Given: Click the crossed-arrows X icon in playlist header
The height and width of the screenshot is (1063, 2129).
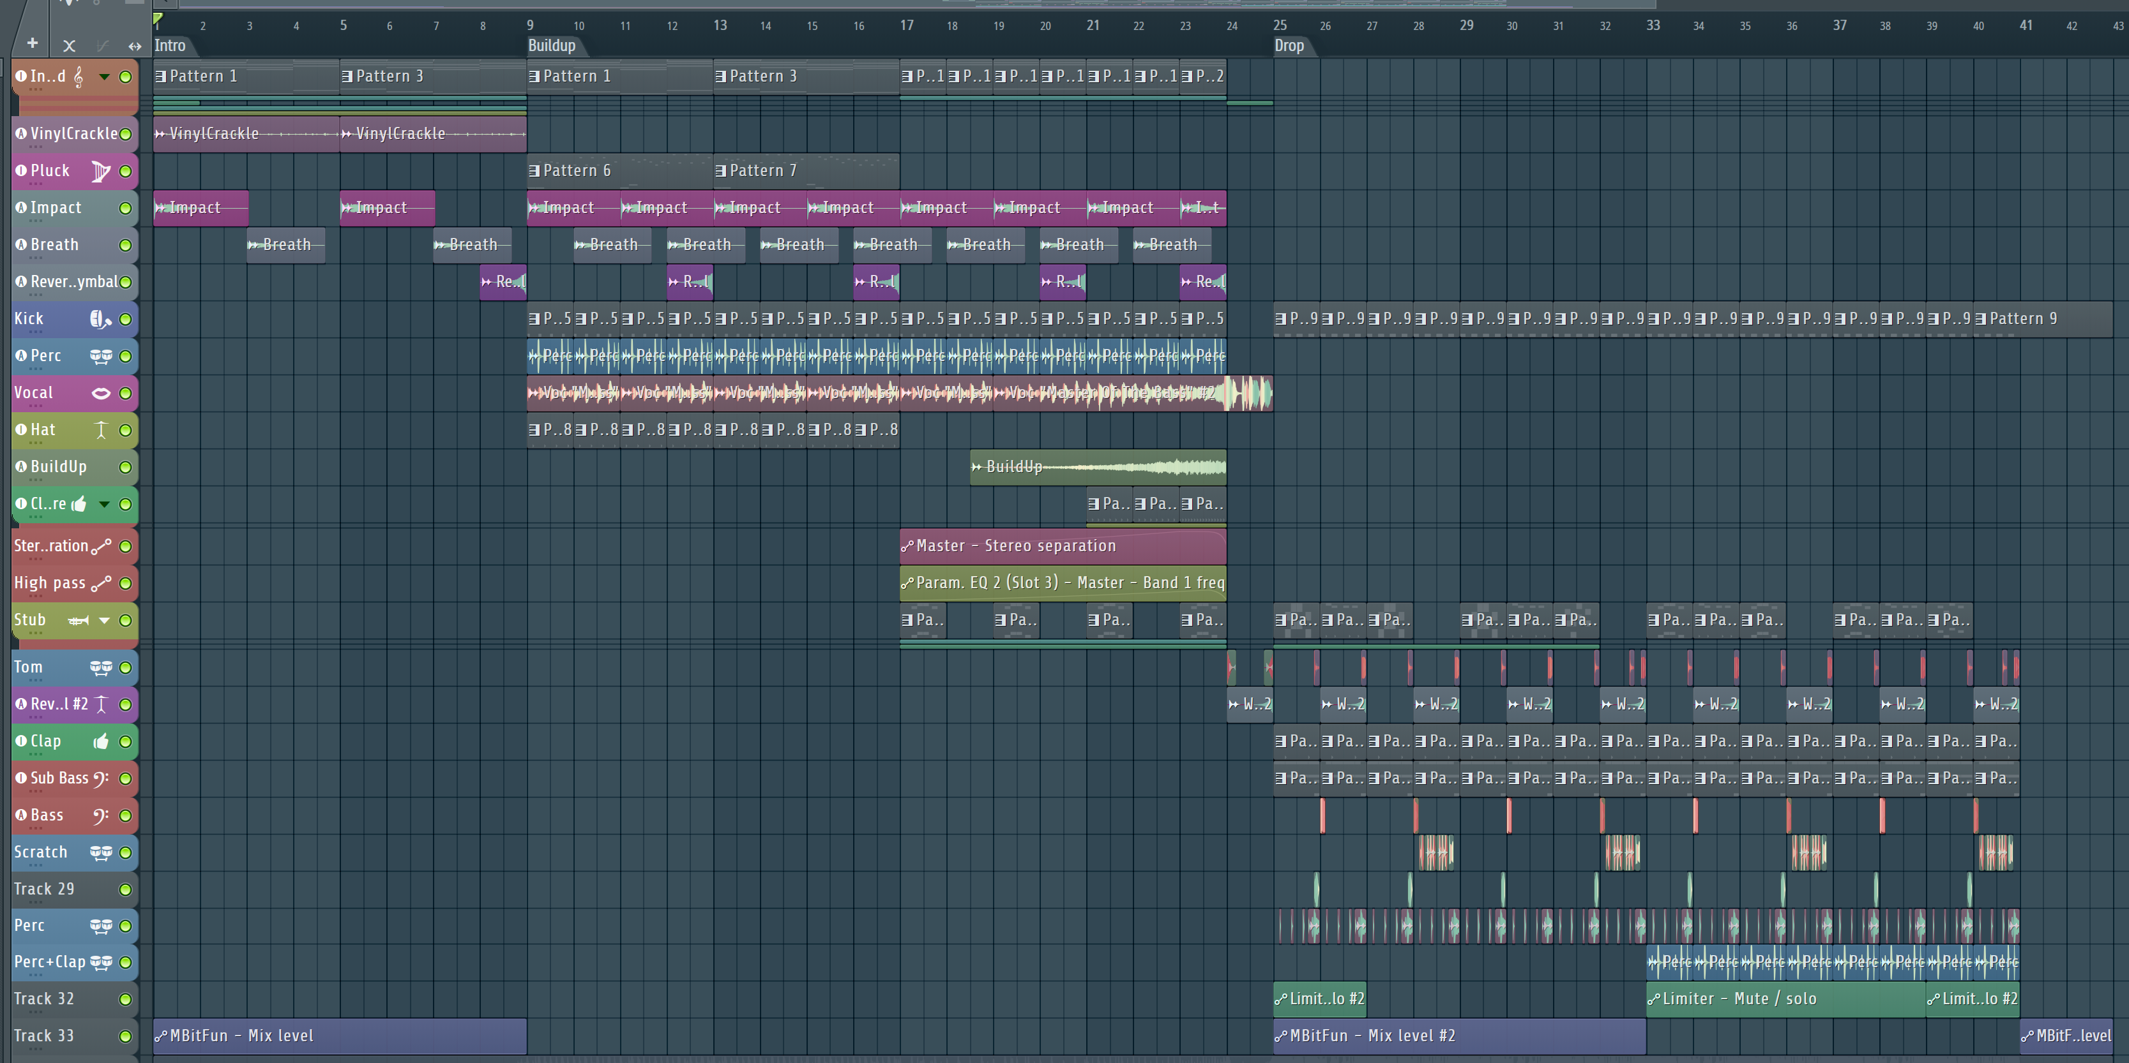Looking at the screenshot, I should click(x=70, y=46).
